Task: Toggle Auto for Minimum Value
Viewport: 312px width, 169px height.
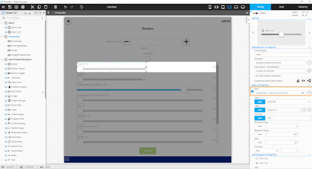Action: point(260,126)
